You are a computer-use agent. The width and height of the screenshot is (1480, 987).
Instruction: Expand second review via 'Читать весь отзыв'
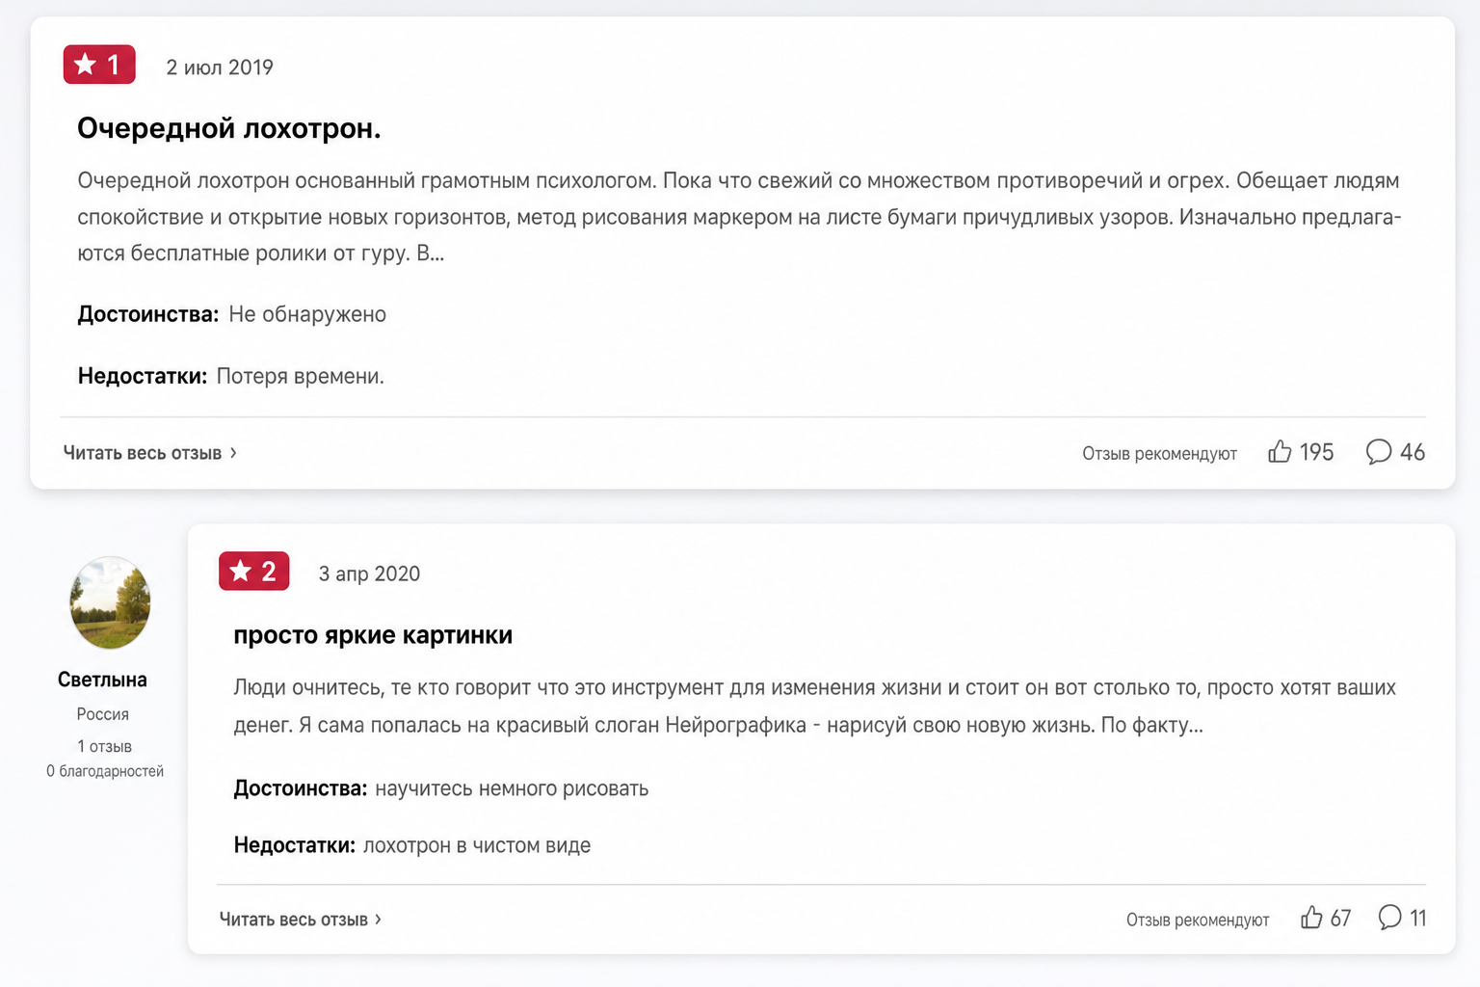300,920
